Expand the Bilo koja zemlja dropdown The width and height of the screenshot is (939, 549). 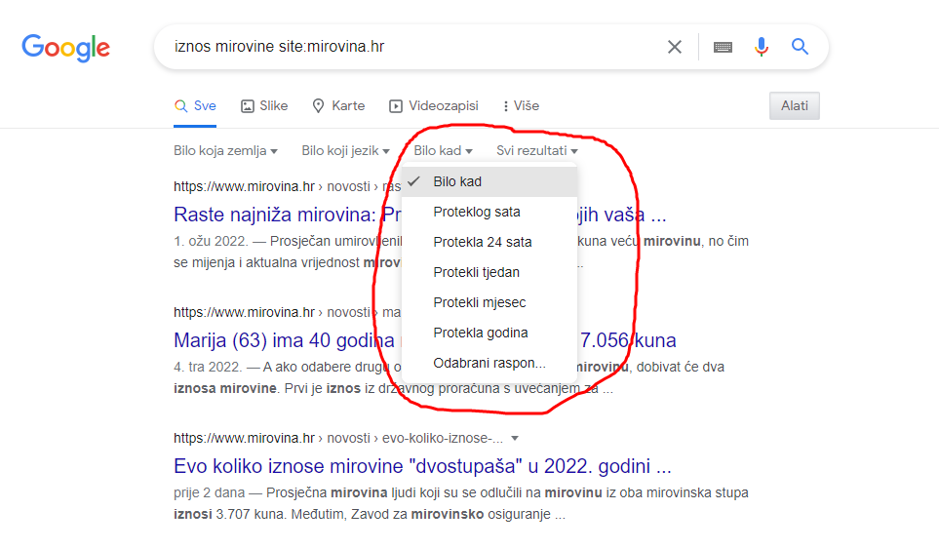click(x=226, y=151)
